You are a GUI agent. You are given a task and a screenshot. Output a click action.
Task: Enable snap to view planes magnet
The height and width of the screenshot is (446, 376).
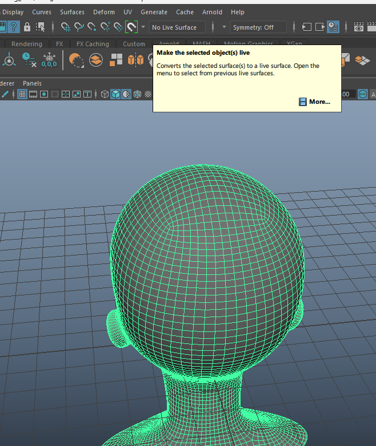118,27
